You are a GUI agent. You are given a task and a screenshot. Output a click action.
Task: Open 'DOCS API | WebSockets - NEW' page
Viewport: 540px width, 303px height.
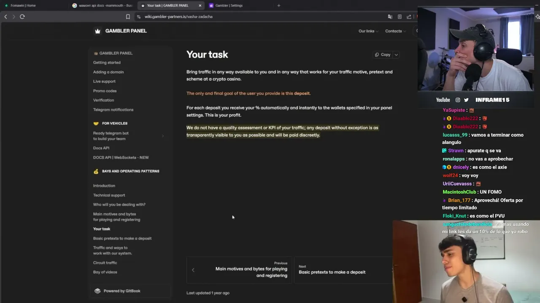pos(121,157)
